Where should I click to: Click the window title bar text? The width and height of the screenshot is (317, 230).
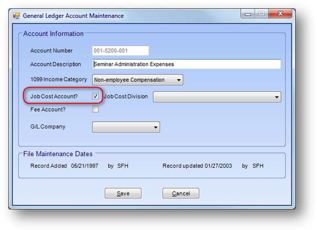coord(73,16)
